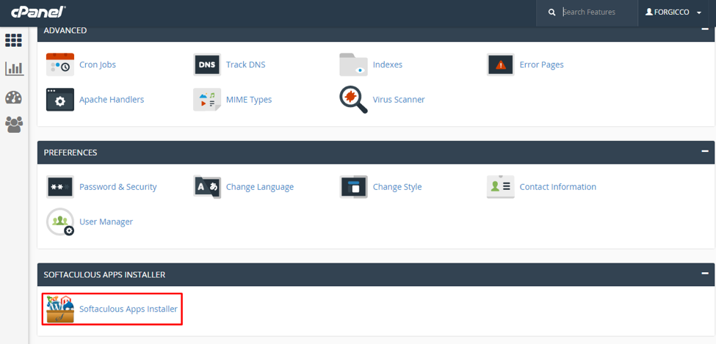716x344 pixels.
Task: Open the Statistics bar chart sidebar icon
Action: [14, 69]
